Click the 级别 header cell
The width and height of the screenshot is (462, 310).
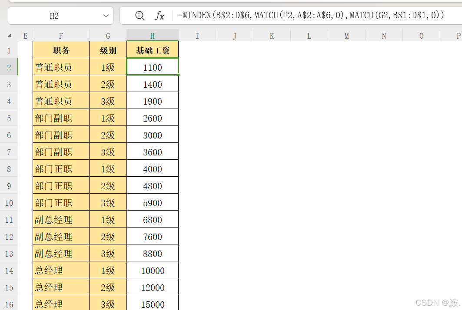pyautogui.click(x=108, y=50)
